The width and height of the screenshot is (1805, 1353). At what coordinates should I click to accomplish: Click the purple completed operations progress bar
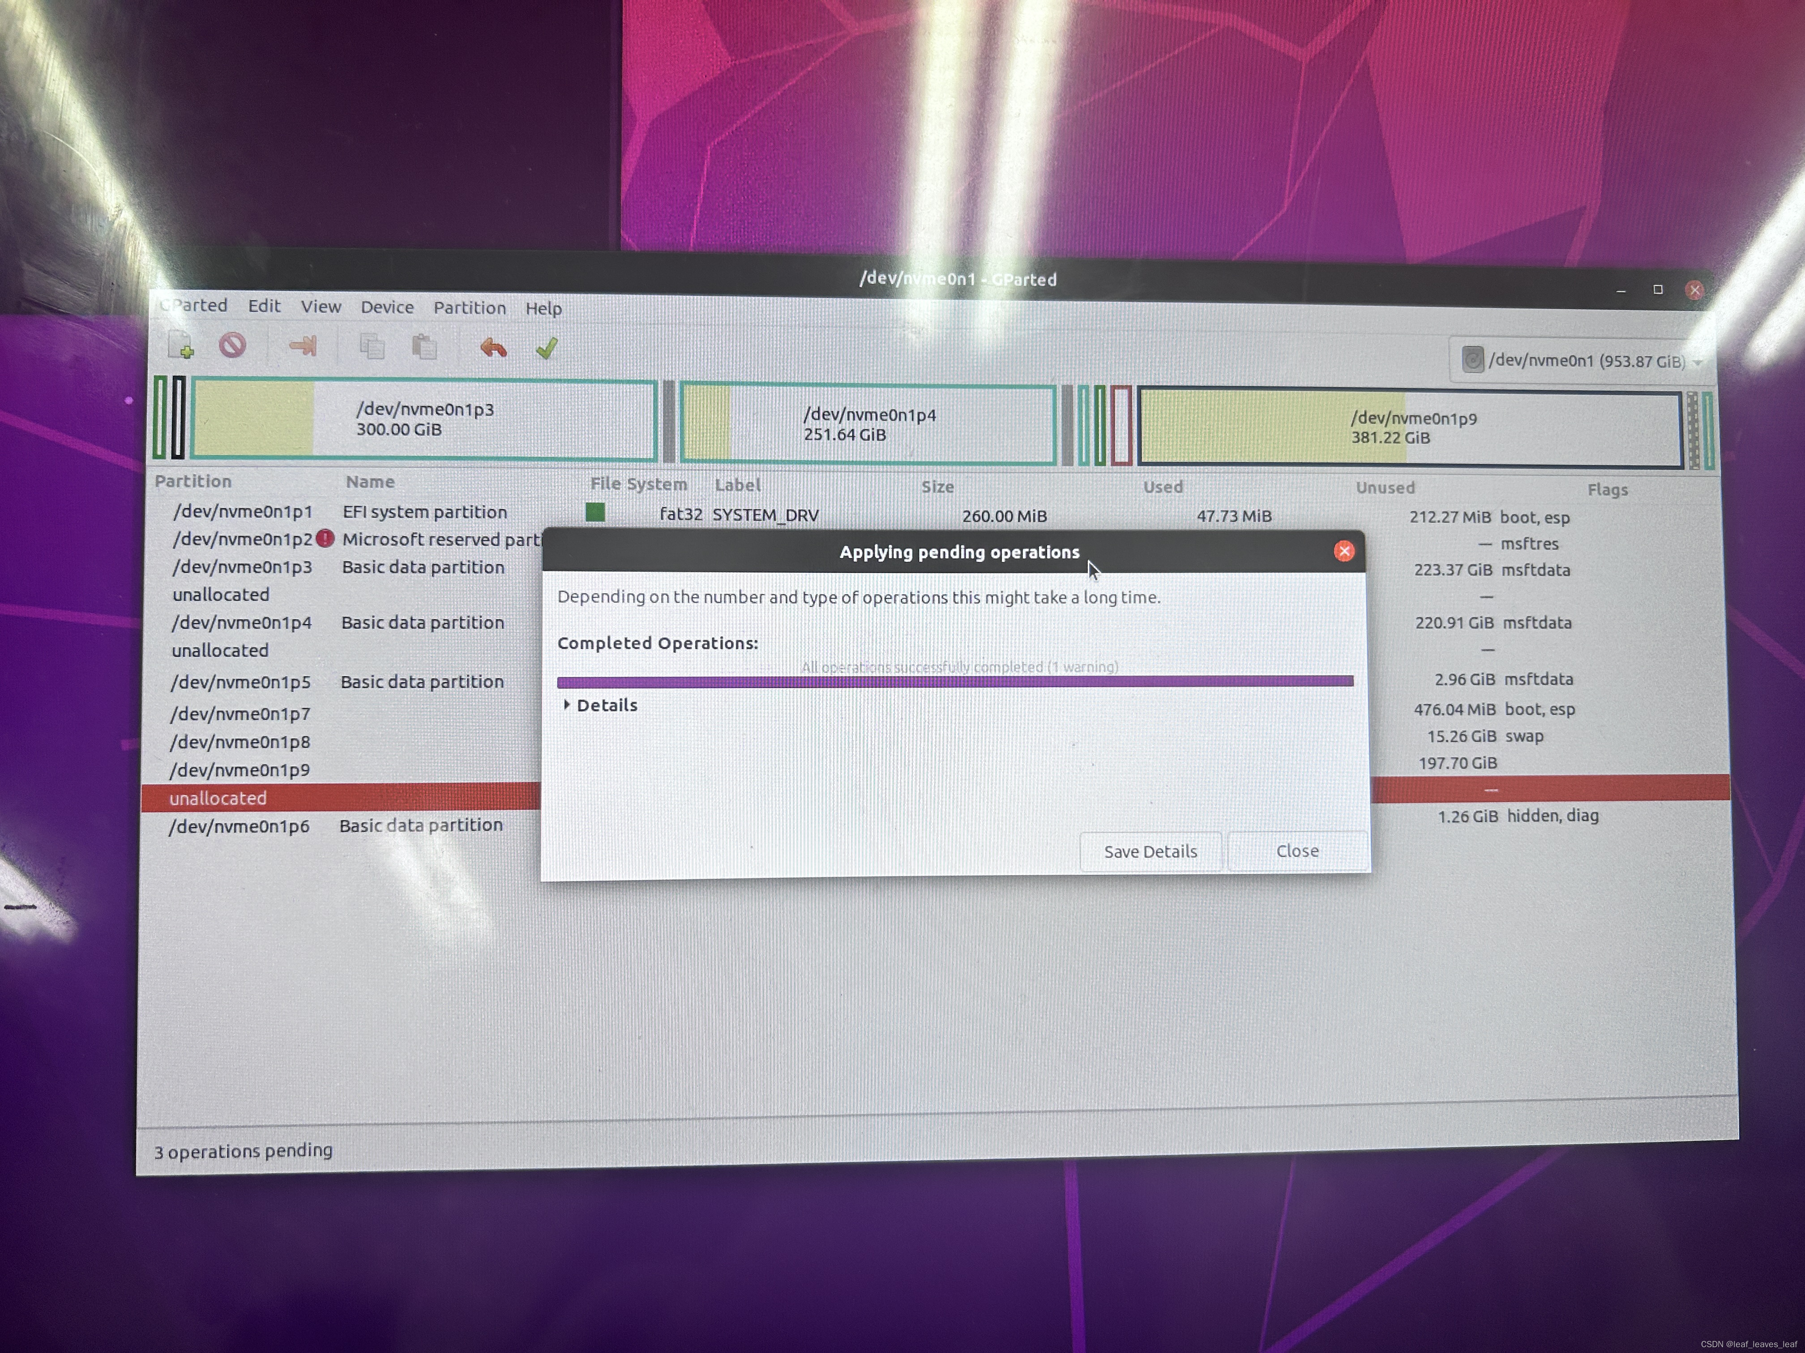click(x=955, y=681)
